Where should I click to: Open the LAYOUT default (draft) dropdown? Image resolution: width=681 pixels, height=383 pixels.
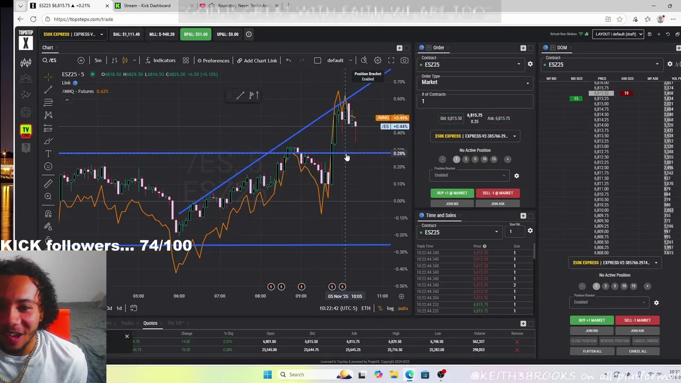coord(618,34)
